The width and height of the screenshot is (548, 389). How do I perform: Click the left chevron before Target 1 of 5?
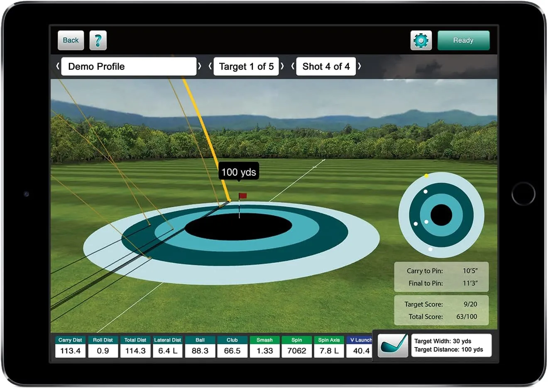[x=210, y=66]
